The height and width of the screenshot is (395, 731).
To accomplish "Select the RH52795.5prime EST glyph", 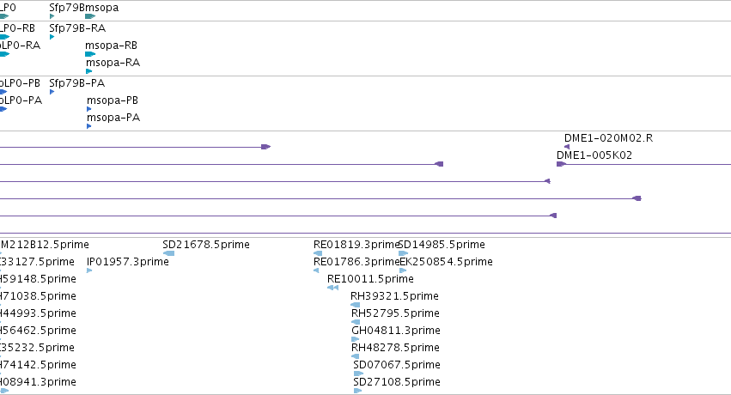I will [x=356, y=322].
